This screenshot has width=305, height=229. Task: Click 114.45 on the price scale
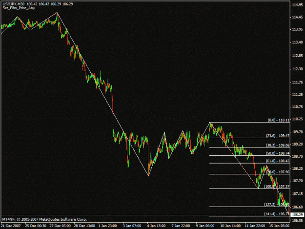pyautogui.click(x=297, y=17)
